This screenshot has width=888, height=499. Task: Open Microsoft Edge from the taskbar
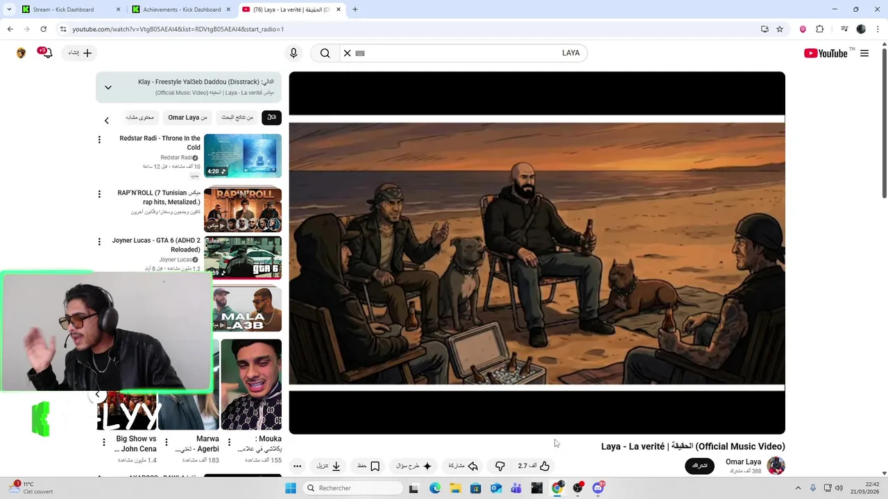[434, 488]
